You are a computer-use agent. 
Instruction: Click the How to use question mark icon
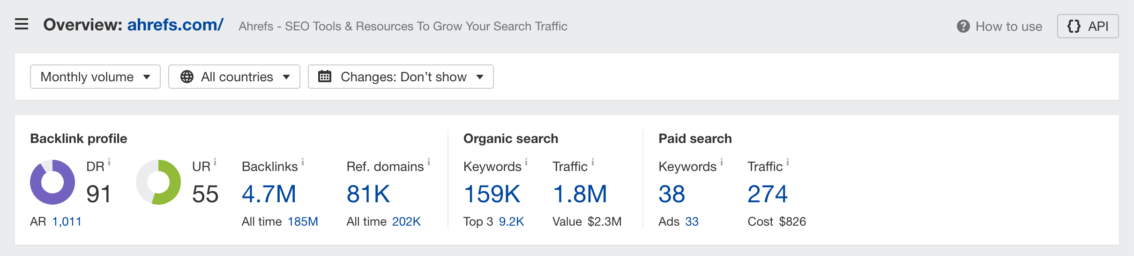click(963, 26)
